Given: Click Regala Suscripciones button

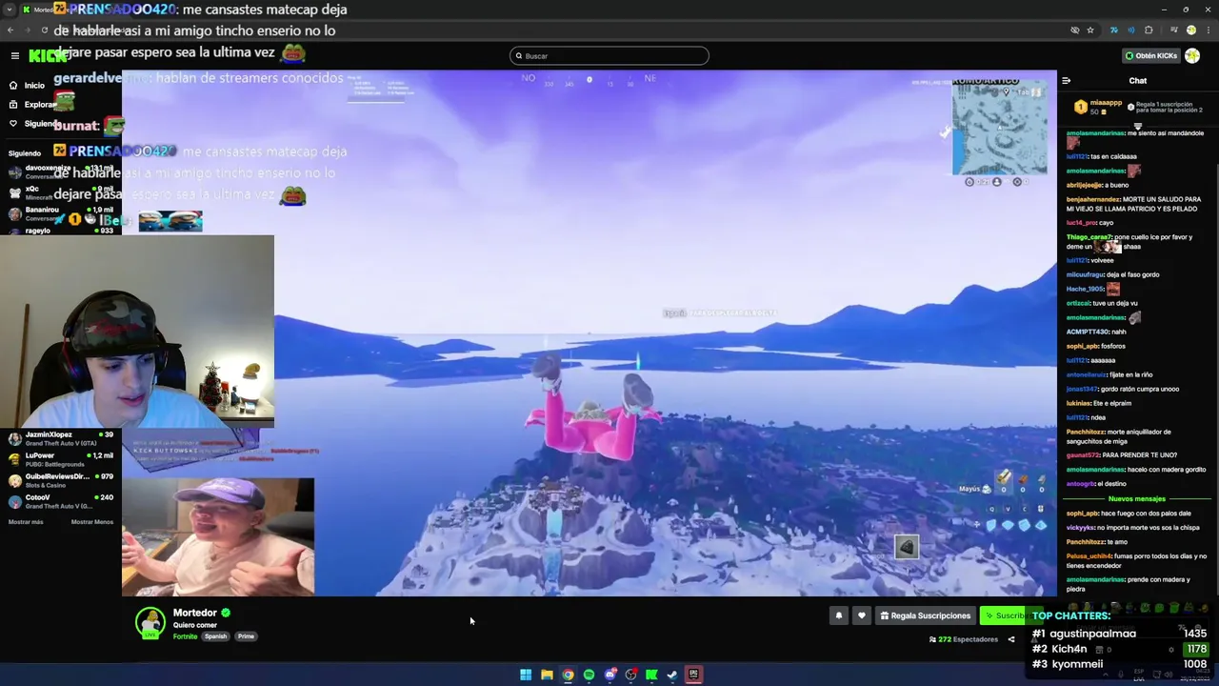Looking at the screenshot, I should (926, 615).
